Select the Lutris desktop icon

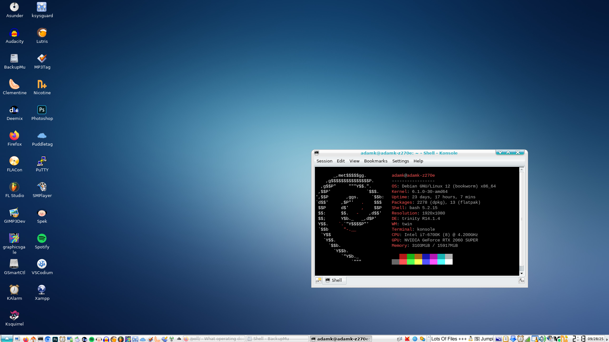(42, 33)
